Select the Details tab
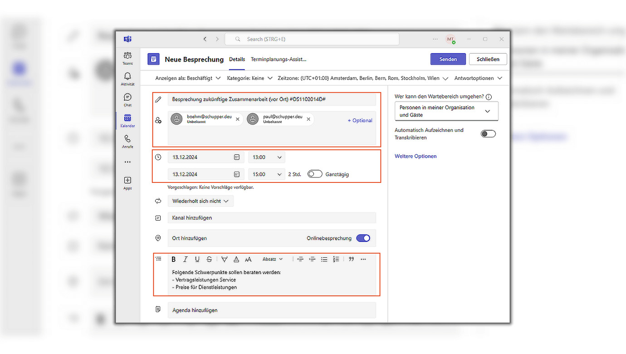 (237, 59)
